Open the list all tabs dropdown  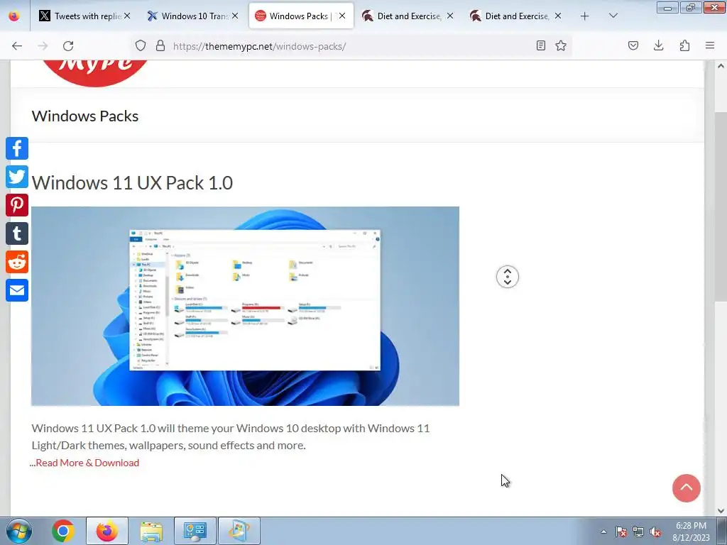point(613,16)
